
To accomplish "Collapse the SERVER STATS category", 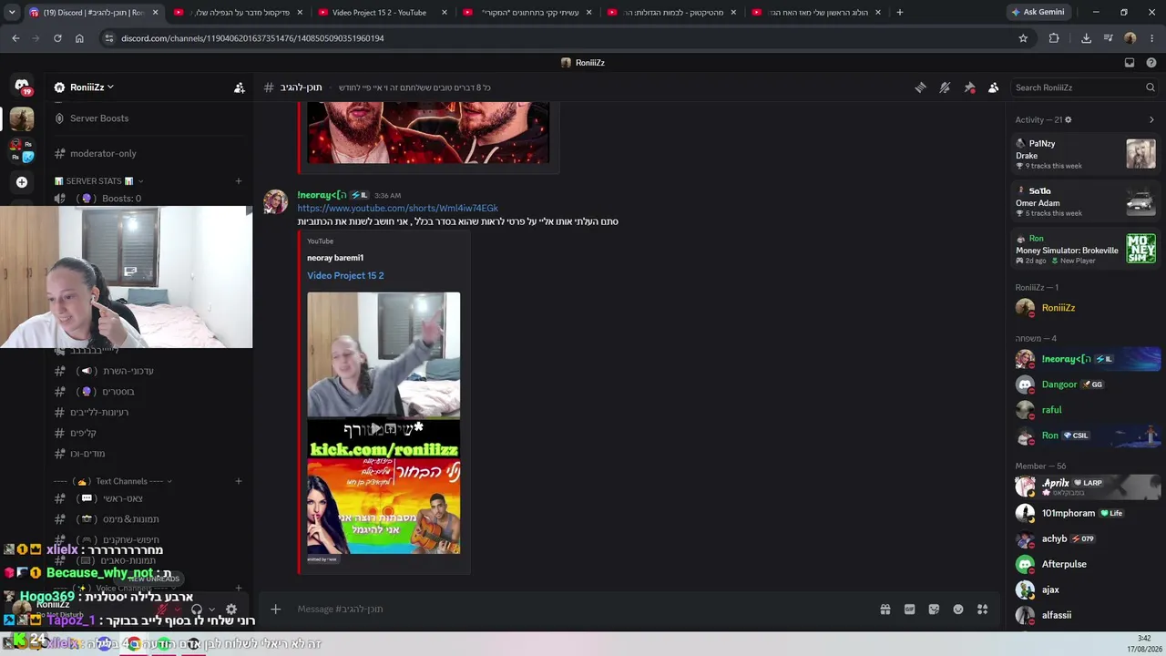I will point(99,181).
